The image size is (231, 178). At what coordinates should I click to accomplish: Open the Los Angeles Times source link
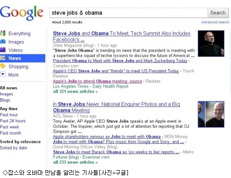pyautogui.click(x=71, y=86)
